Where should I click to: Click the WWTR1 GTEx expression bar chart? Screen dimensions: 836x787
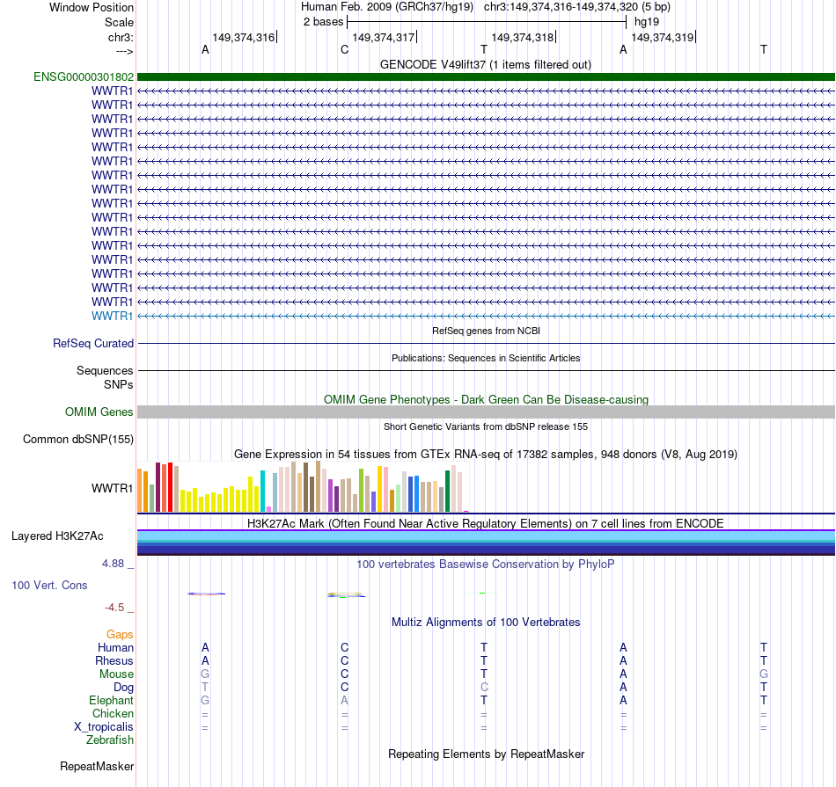(303, 487)
